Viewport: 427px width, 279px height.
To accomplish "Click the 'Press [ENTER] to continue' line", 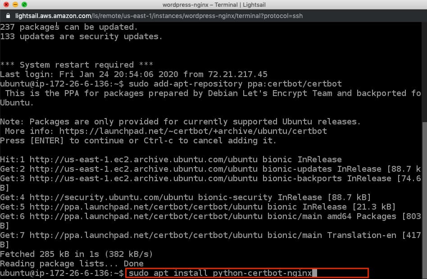I will [138, 141].
